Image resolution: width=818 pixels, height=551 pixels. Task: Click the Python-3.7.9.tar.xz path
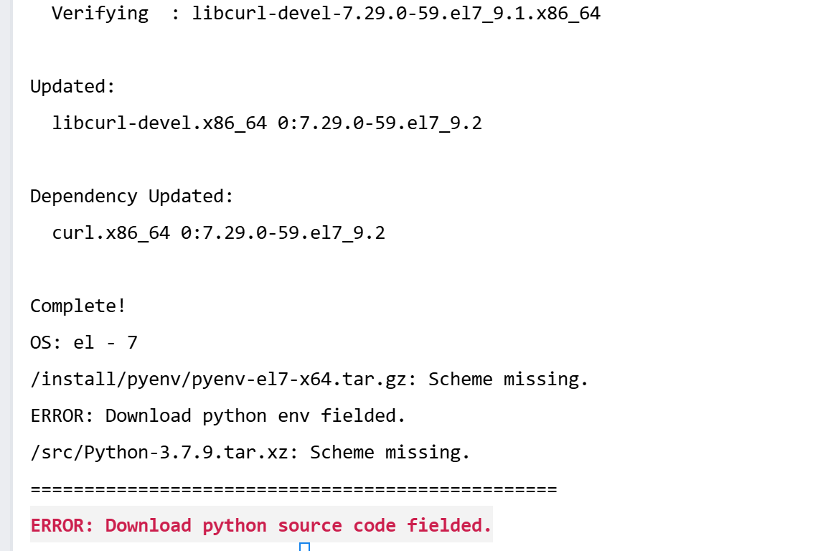164,452
